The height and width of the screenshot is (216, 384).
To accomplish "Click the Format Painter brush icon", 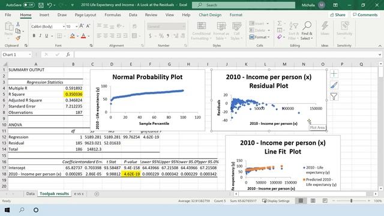I will pyautogui.click(x=18, y=38).
